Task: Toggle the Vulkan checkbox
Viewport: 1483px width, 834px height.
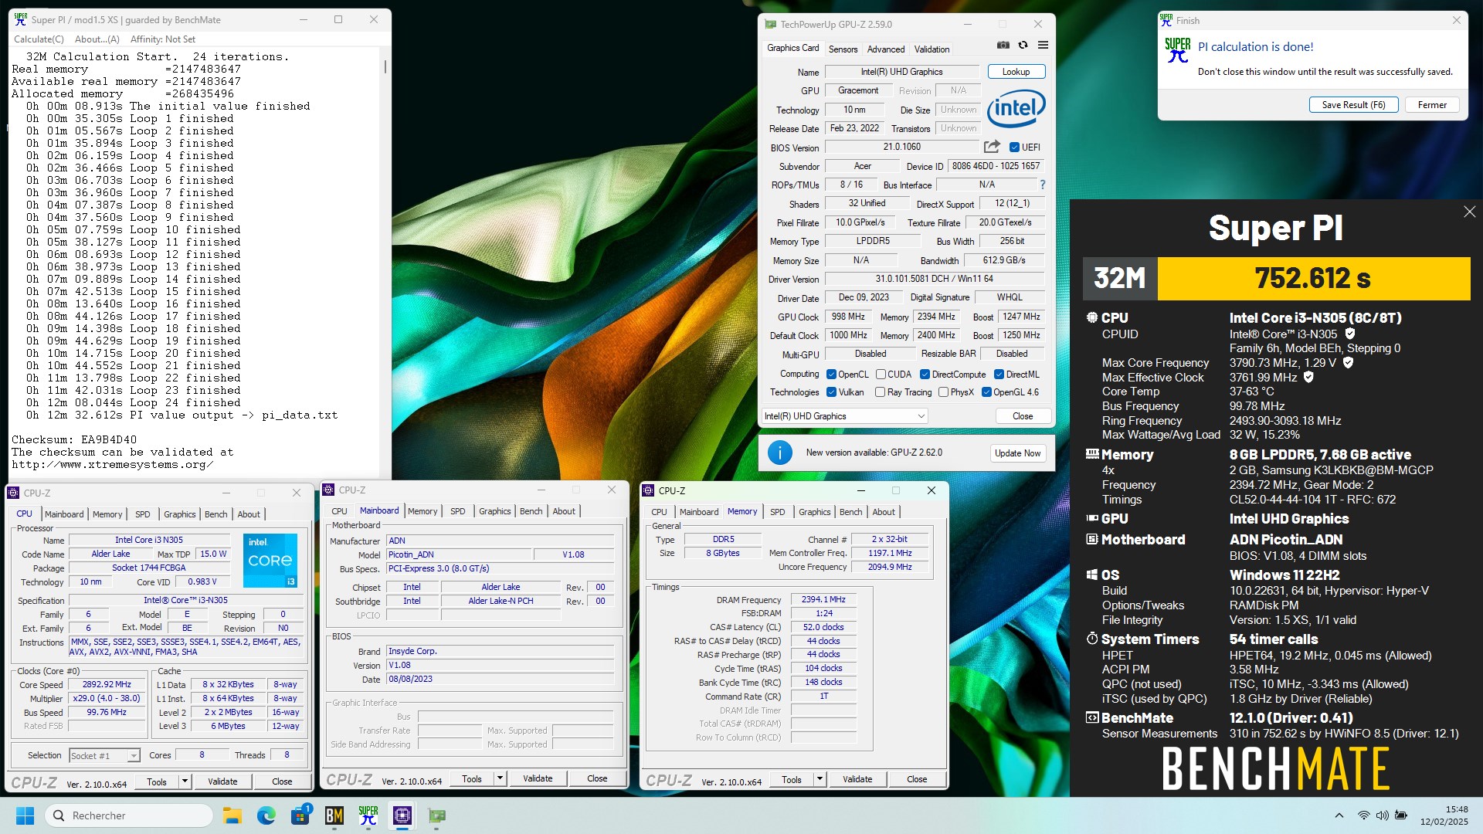Action: click(832, 392)
